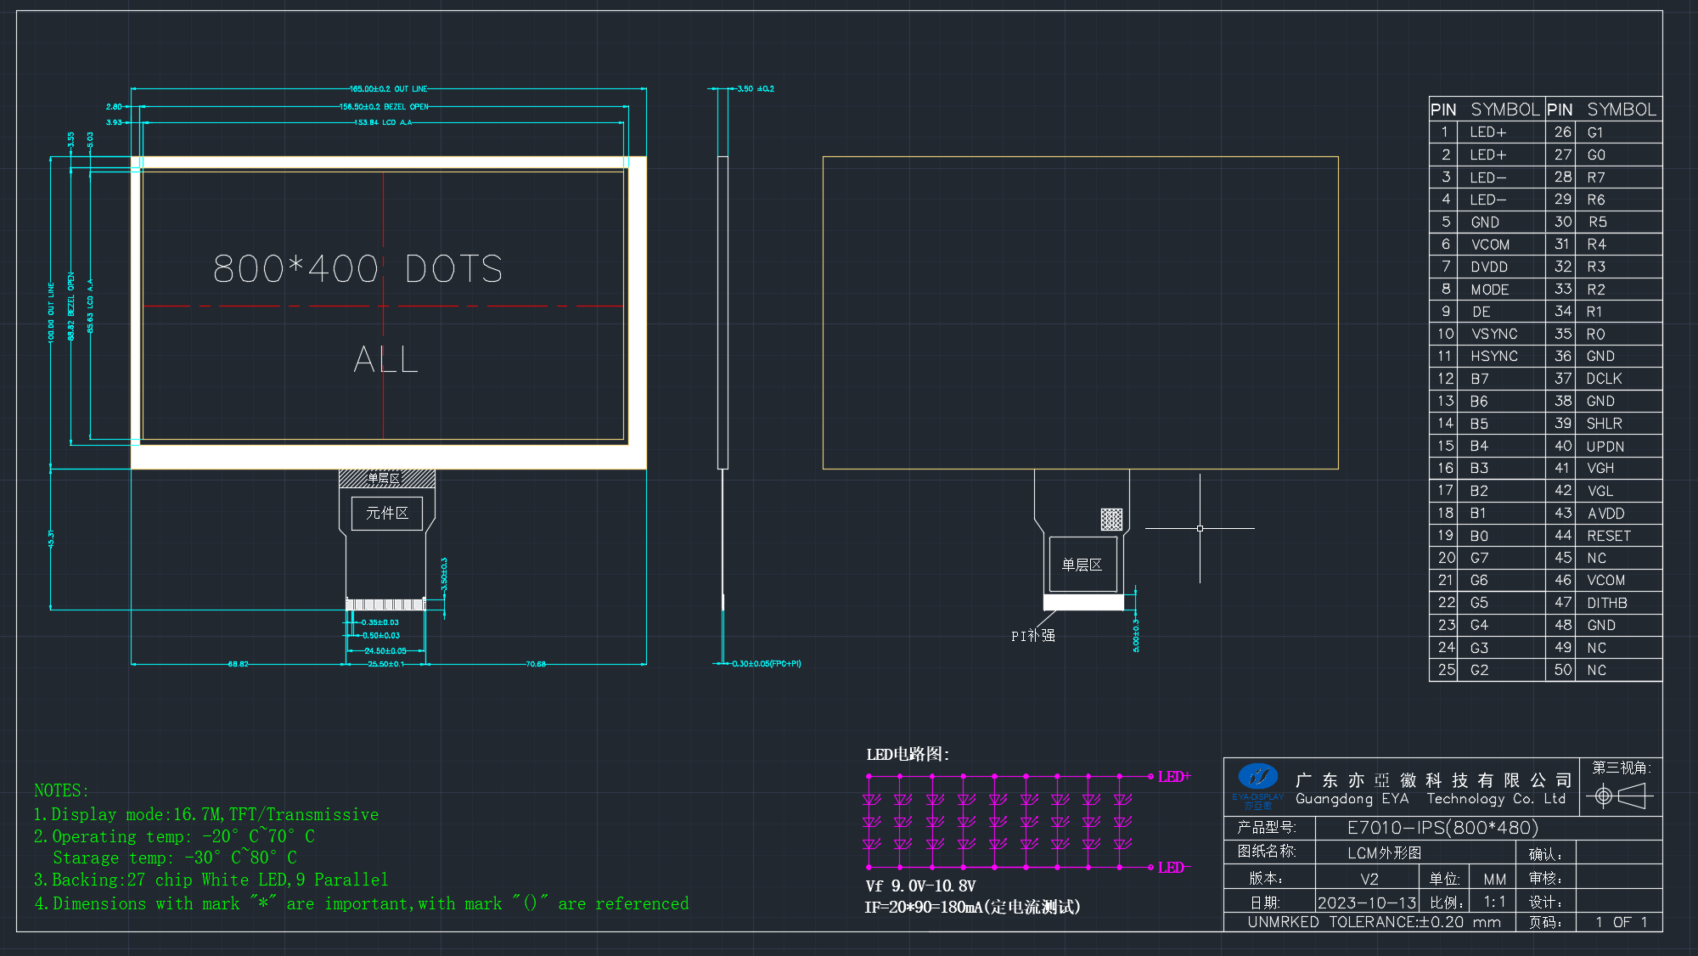This screenshot has width=1698, height=956.
Task: Select the '0.30±0.05(FPC+PI)' dimension
Action: [767, 664]
